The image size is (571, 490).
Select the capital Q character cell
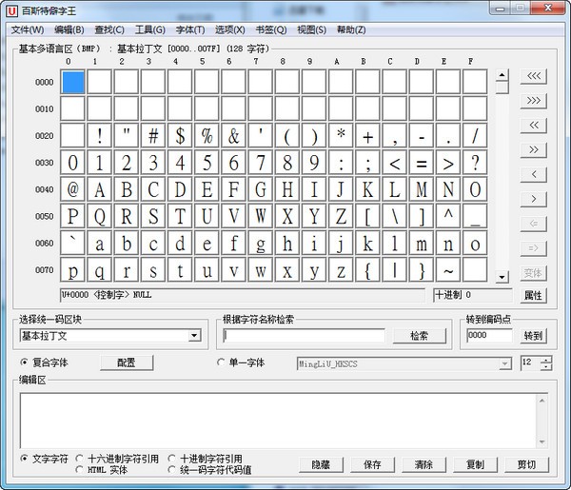(99, 216)
